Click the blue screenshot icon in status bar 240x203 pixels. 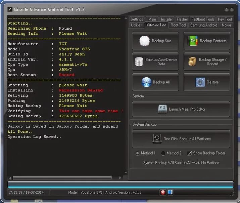click(x=170, y=192)
